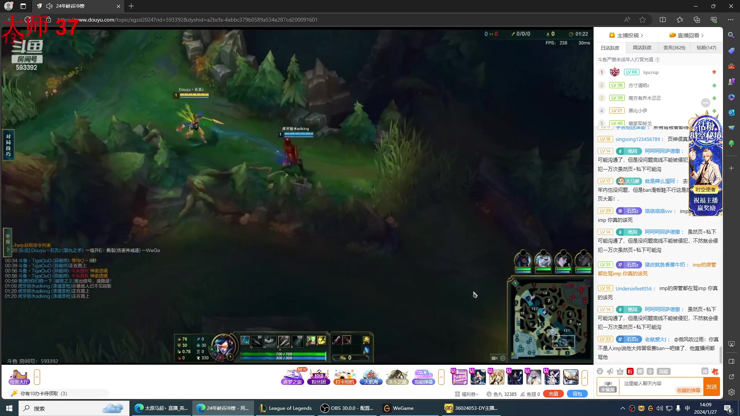The image size is (740, 416).
Task: Click the chat input field
Action: [x=661, y=386]
